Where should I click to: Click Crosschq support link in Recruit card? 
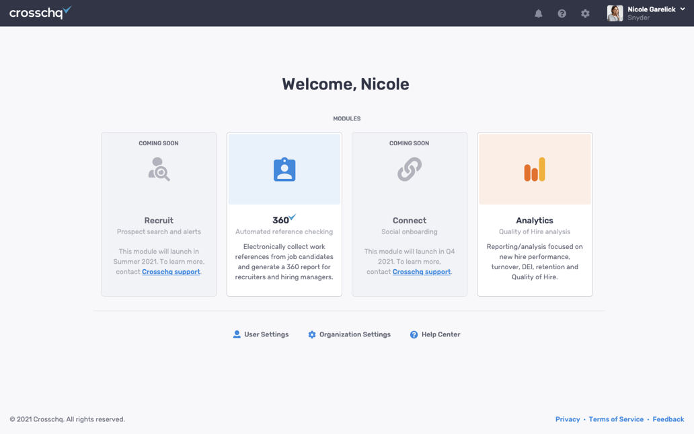(x=171, y=272)
